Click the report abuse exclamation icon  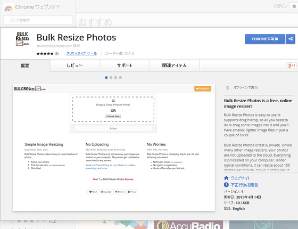pos(226,185)
